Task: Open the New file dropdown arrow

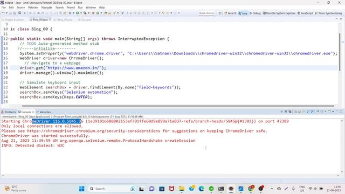Action: tap(6, 13)
